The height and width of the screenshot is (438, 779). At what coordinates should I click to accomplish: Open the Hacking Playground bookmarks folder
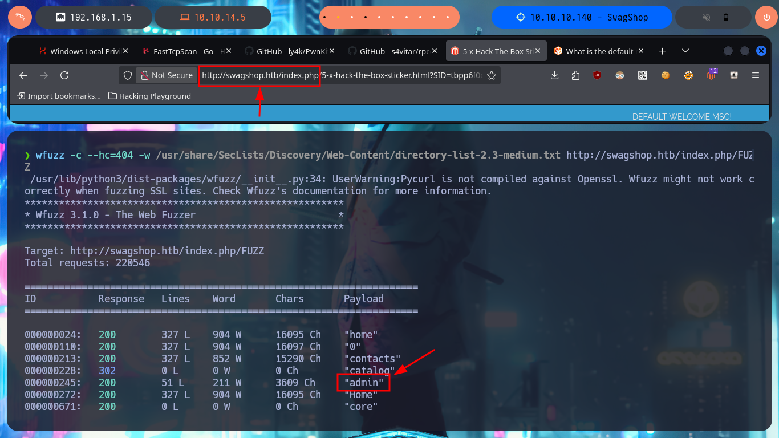tap(149, 96)
